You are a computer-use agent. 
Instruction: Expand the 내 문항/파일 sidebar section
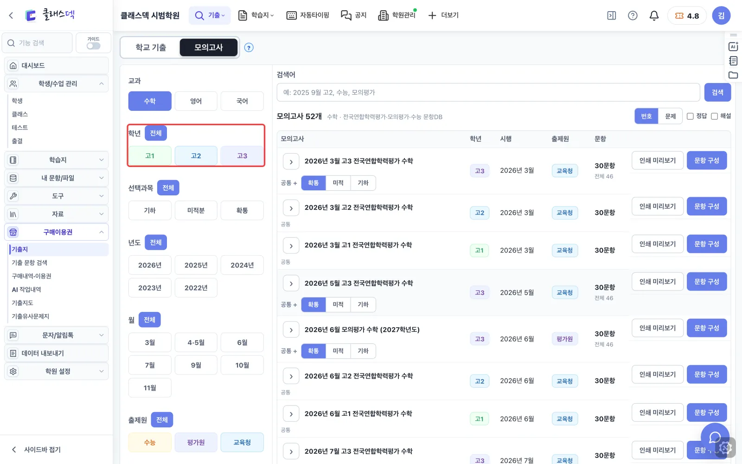[57, 178]
